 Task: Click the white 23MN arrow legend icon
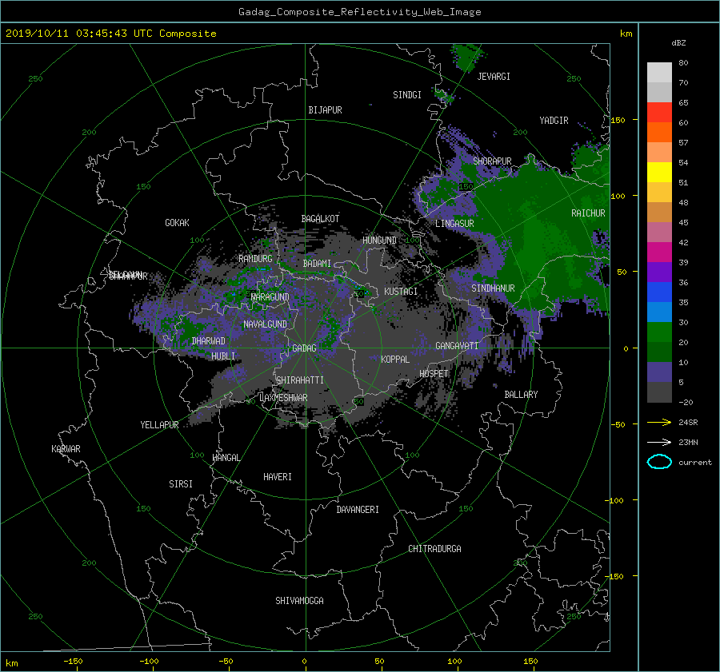click(x=659, y=442)
